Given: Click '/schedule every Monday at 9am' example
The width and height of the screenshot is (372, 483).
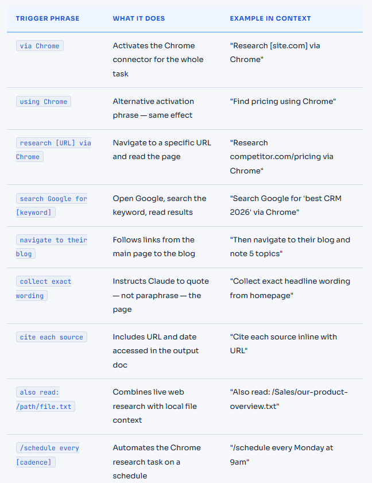Looking at the screenshot, I should [x=281, y=455].
